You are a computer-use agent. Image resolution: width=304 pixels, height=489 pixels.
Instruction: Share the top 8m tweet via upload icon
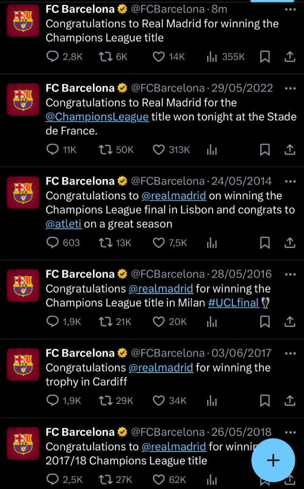(289, 56)
